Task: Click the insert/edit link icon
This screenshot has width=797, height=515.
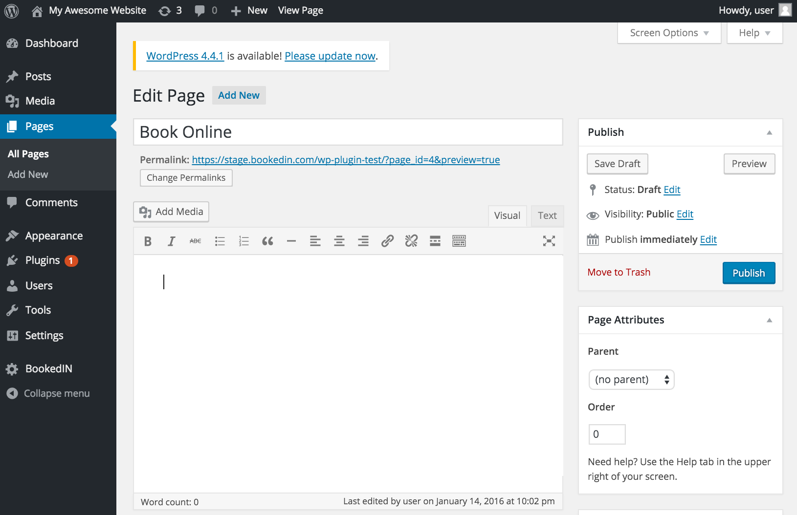Action: (x=387, y=241)
